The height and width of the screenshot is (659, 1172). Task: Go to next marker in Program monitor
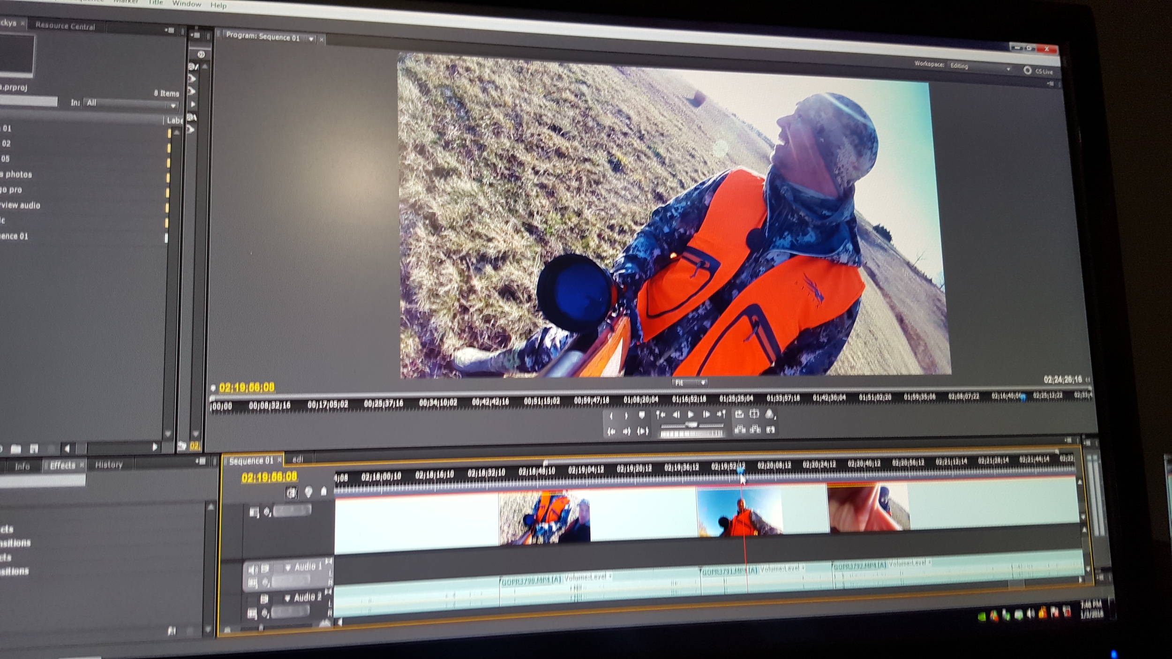pyautogui.click(x=721, y=414)
